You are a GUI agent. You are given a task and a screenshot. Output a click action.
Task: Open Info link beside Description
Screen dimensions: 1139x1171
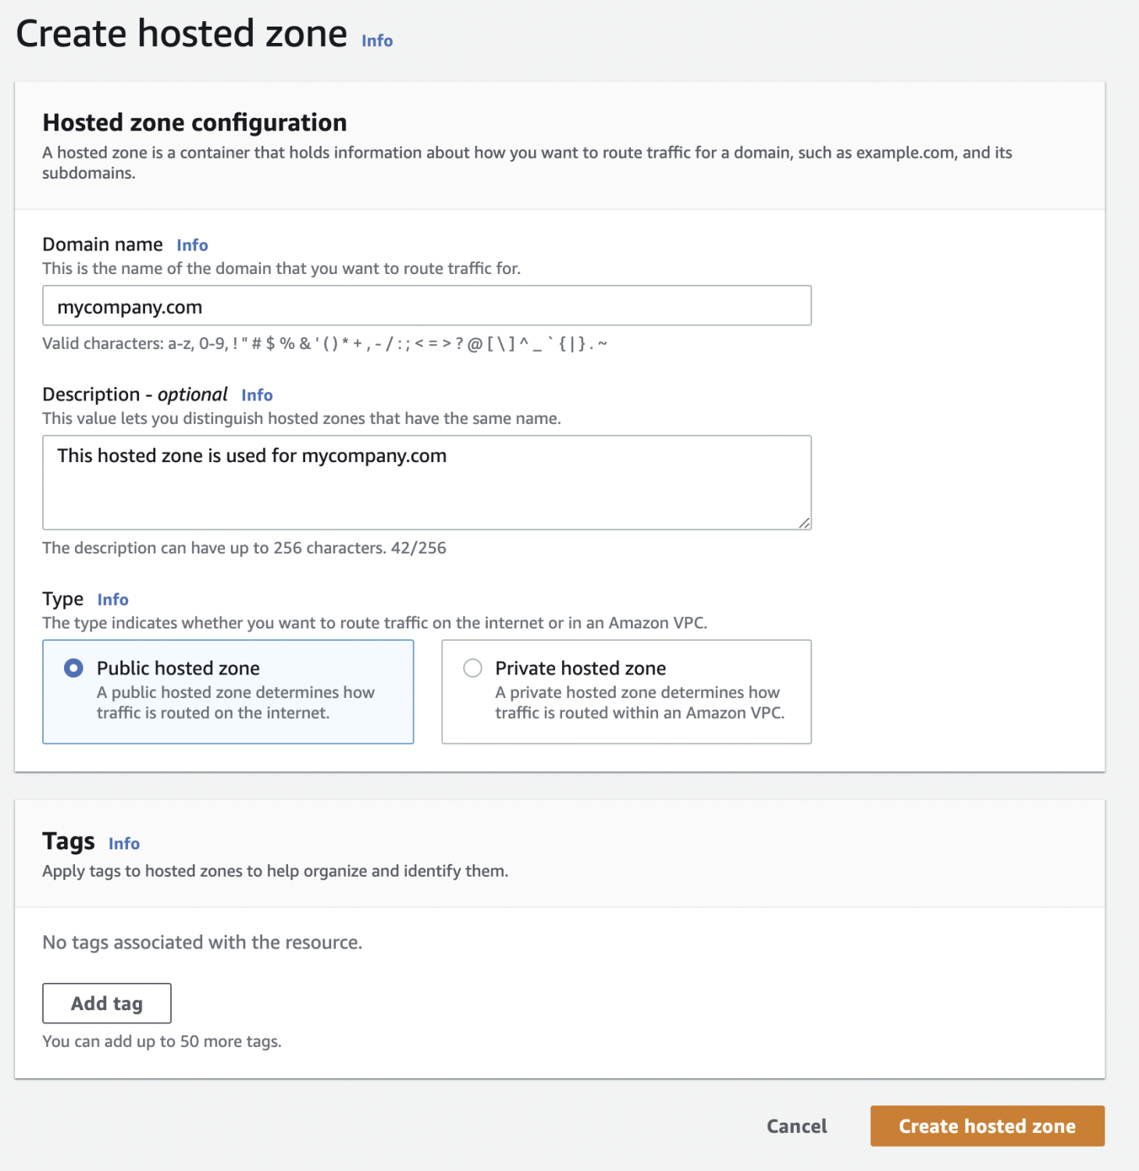coord(257,395)
